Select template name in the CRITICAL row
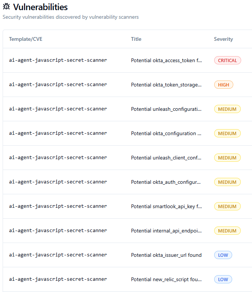This screenshot has height=292, width=252. click(x=58, y=60)
